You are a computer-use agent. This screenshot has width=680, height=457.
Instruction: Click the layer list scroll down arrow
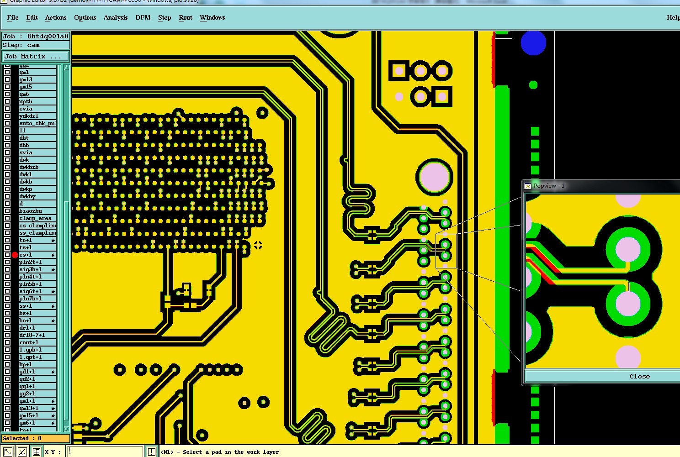click(66, 429)
